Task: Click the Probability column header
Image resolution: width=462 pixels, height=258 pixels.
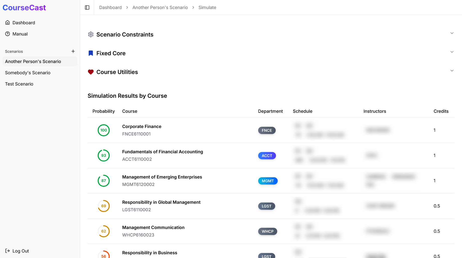Action: [x=104, y=111]
